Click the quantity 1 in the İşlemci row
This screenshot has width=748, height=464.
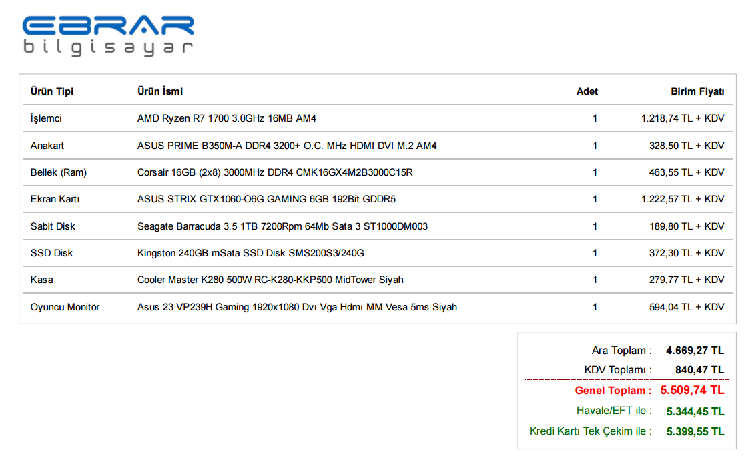[x=595, y=118]
